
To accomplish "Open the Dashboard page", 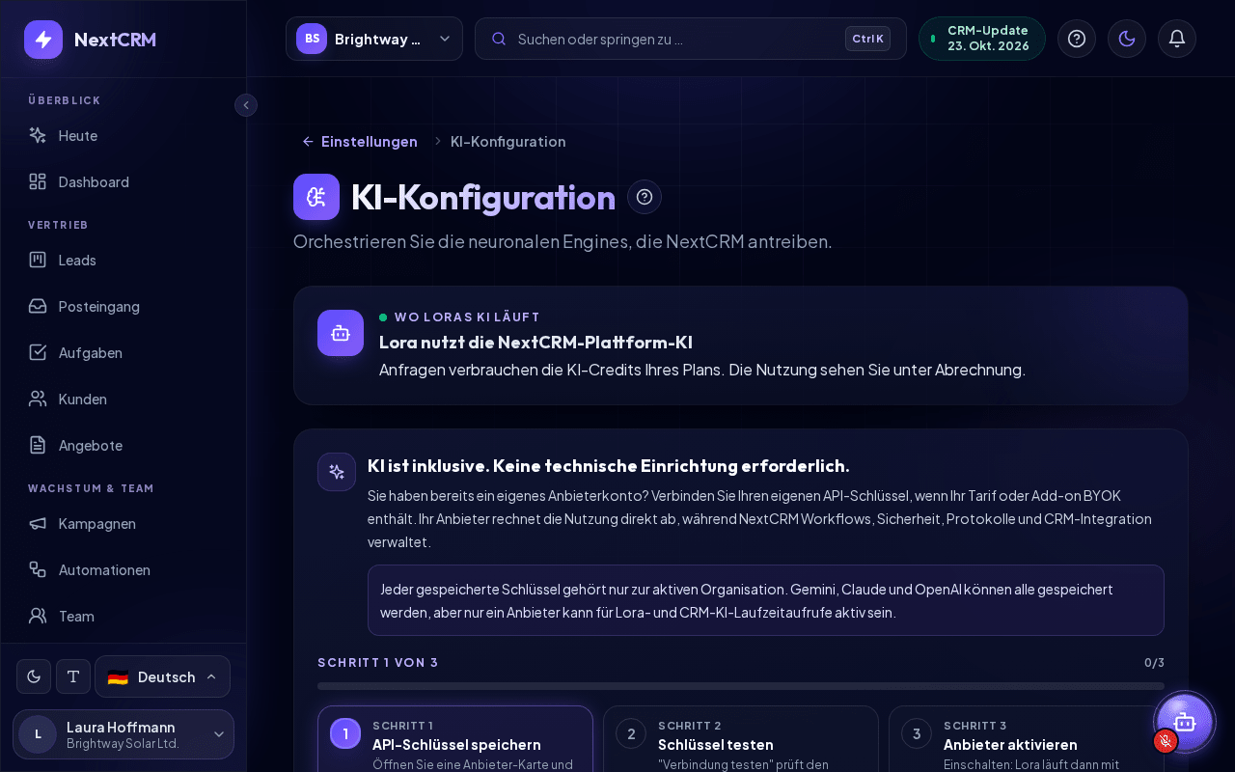I will (x=123, y=181).
